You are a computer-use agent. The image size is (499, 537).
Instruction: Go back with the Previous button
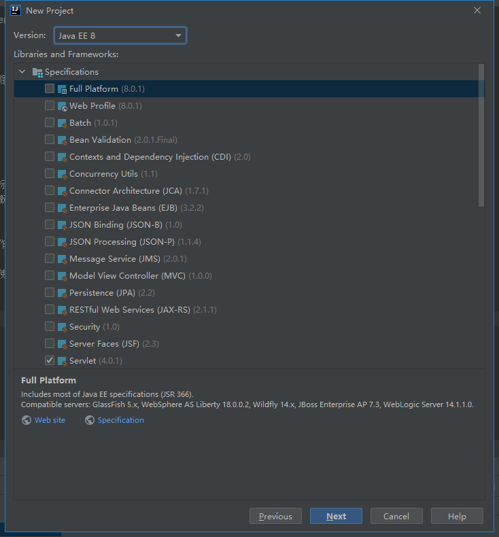[x=276, y=516]
